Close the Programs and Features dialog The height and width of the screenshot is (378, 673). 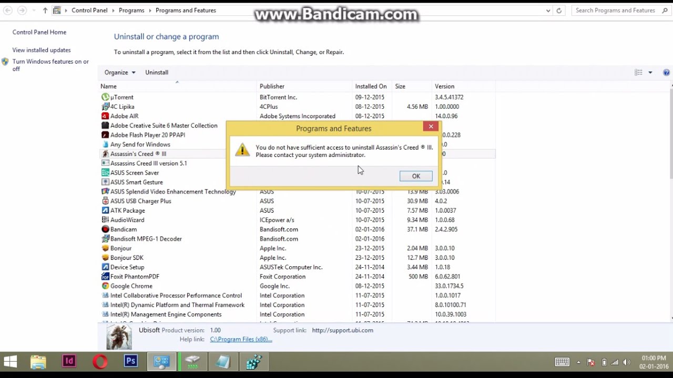(431, 127)
